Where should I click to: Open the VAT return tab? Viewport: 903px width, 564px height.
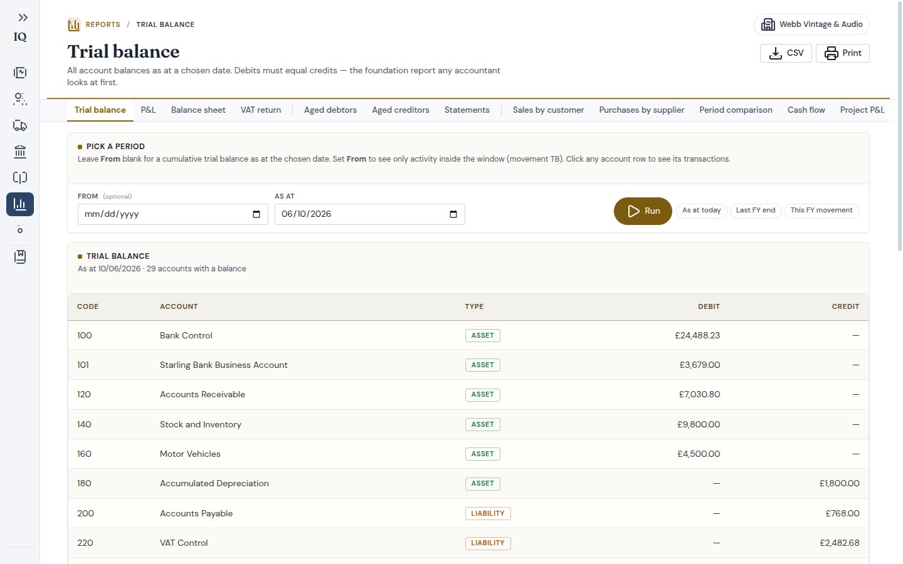pos(261,110)
